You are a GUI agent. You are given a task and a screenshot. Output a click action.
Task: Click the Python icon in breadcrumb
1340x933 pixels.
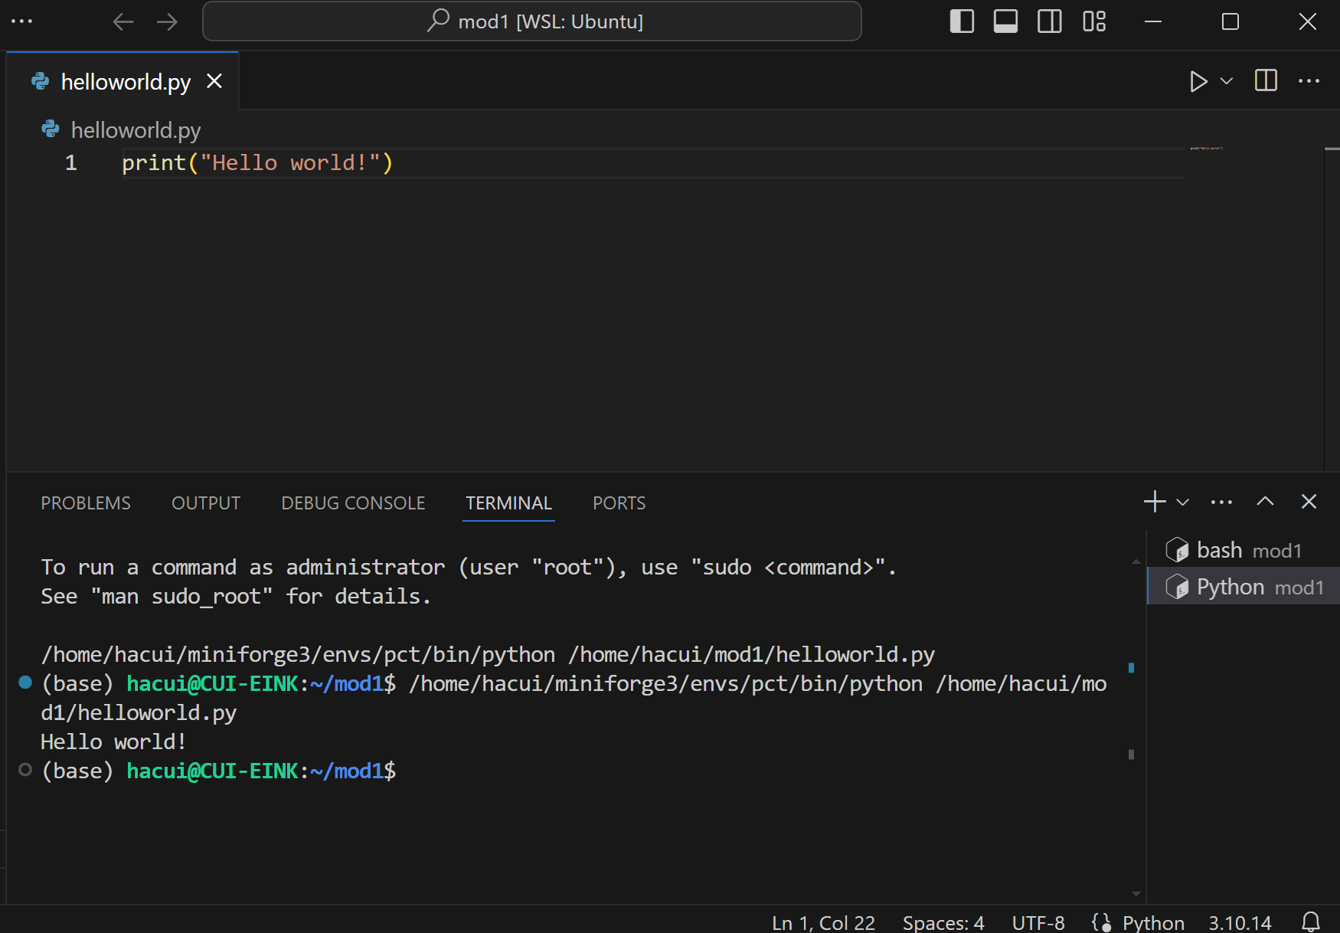point(51,129)
